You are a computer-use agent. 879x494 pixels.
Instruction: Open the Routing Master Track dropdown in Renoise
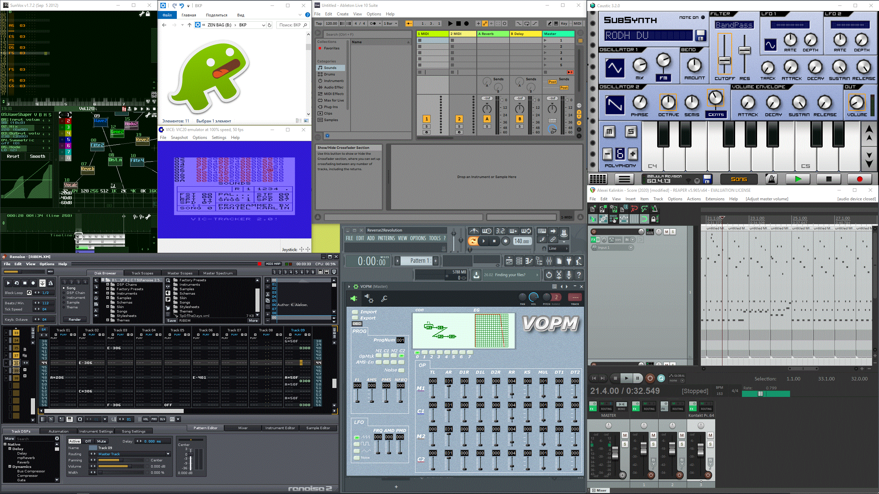(x=168, y=454)
